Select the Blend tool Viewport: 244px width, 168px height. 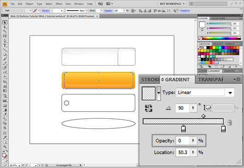click(x=5, y=119)
